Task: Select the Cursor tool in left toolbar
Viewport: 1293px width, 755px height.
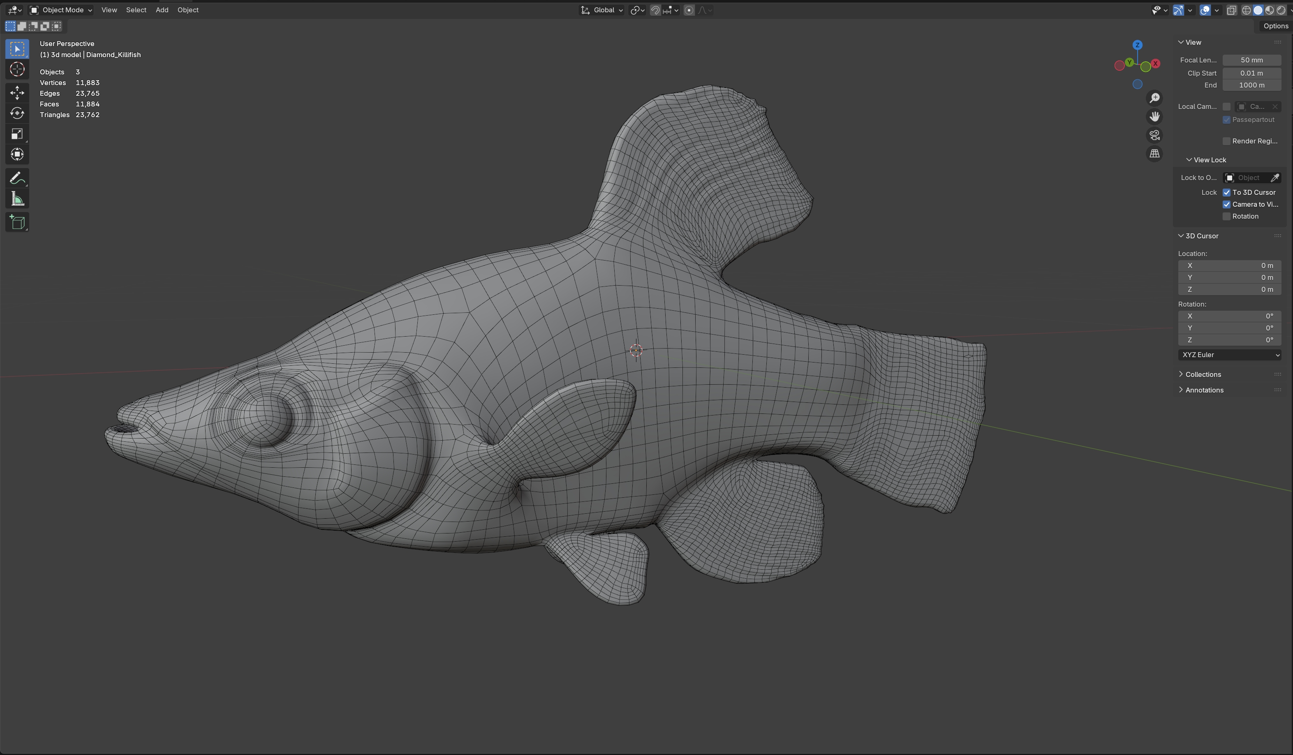Action: [x=17, y=69]
